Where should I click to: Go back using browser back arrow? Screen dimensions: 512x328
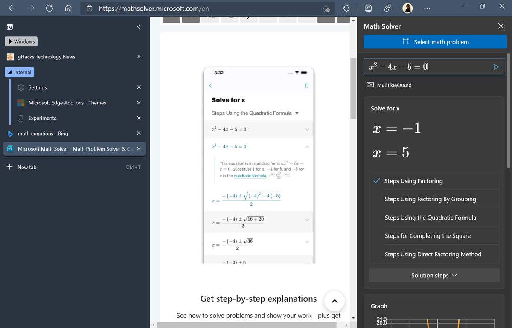(x=13, y=8)
